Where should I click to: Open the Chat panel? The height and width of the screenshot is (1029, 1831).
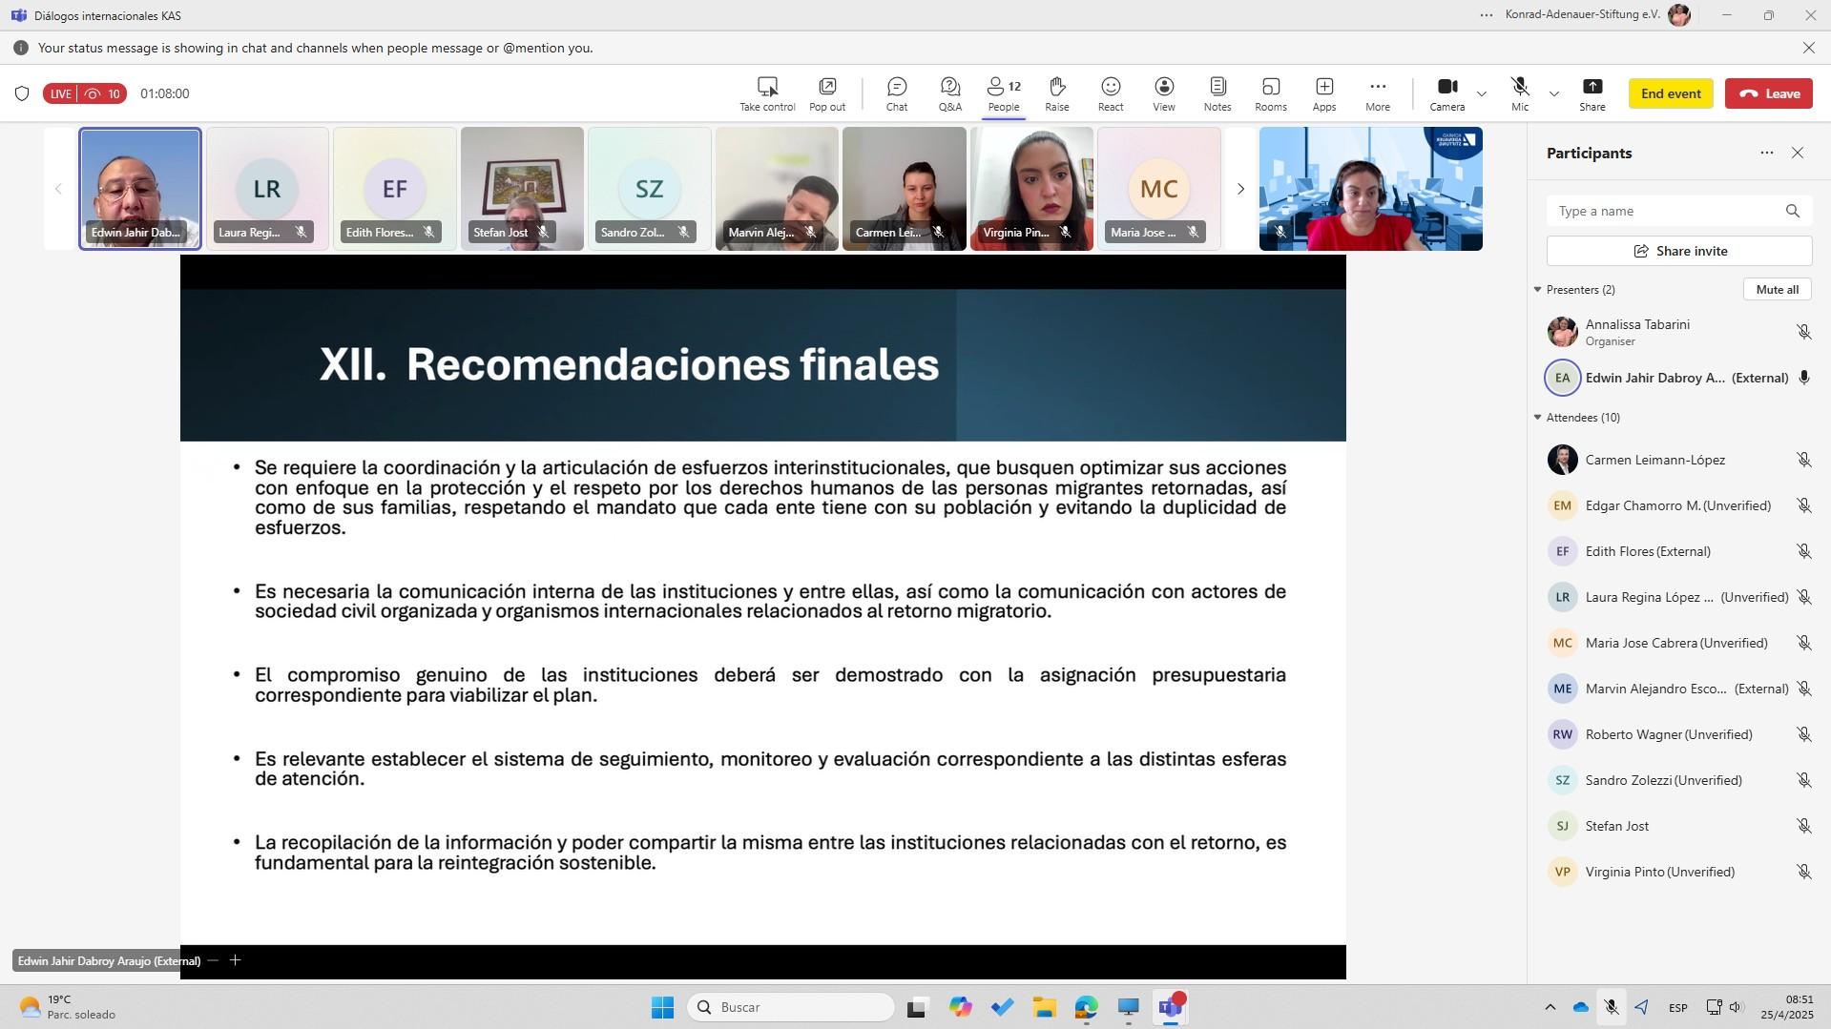(x=896, y=93)
